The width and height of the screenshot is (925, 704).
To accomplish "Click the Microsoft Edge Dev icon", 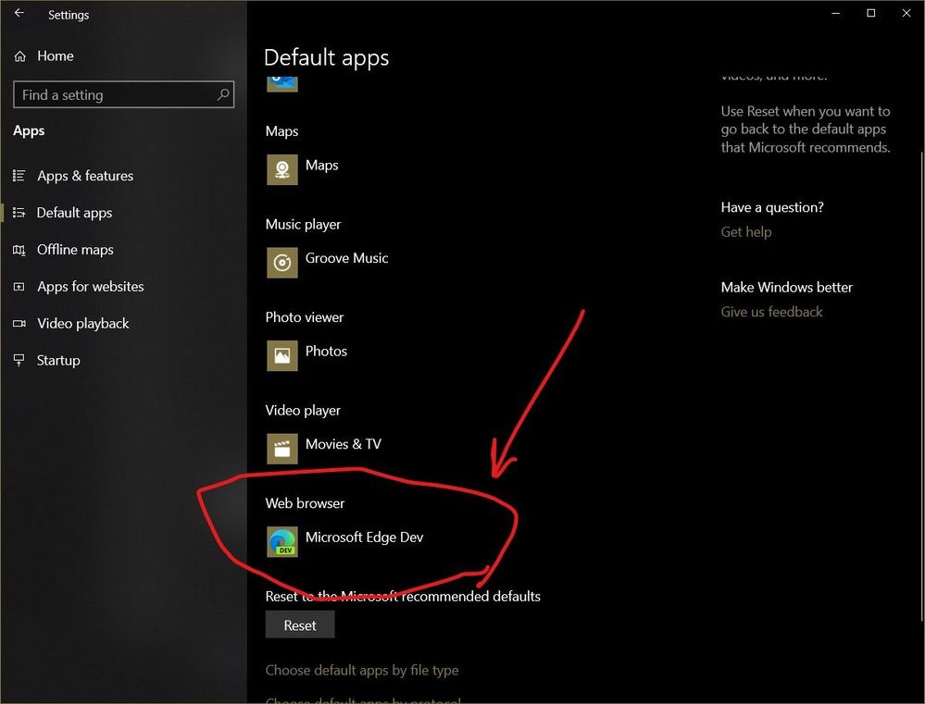I will point(282,542).
